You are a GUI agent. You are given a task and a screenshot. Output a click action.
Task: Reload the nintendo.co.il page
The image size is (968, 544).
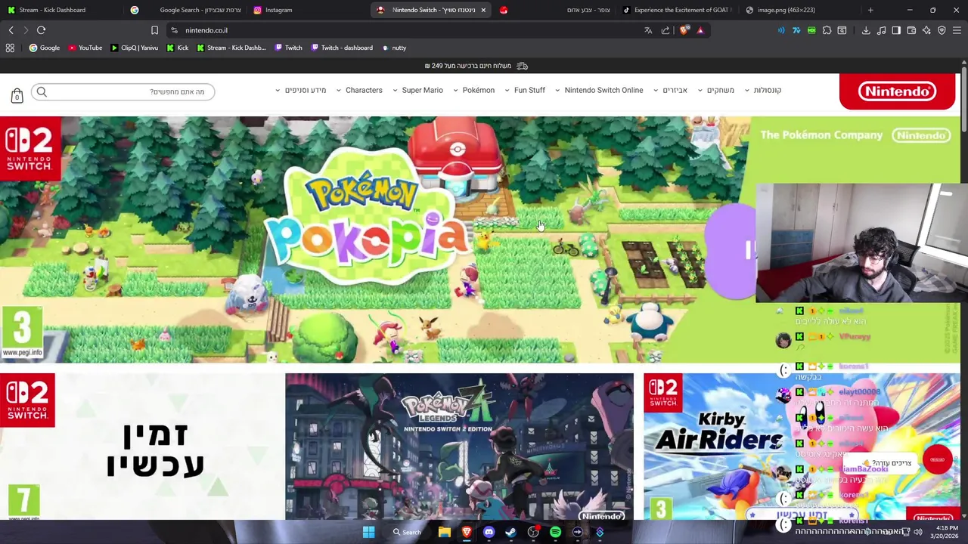click(41, 30)
